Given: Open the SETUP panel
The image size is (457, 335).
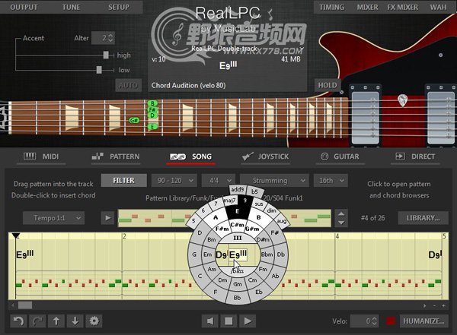Looking at the screenshot, I should (x=119, y=8).
